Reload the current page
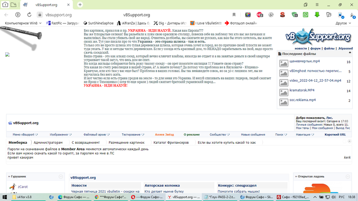This screenshot has height=201, width=358. coord(29,15)
